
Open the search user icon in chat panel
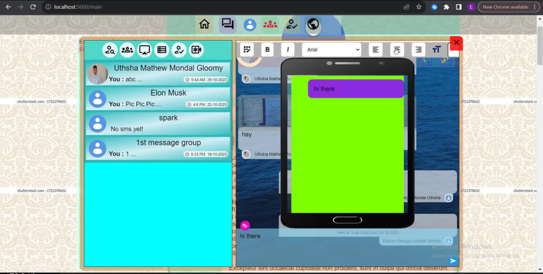pos(110,50)
